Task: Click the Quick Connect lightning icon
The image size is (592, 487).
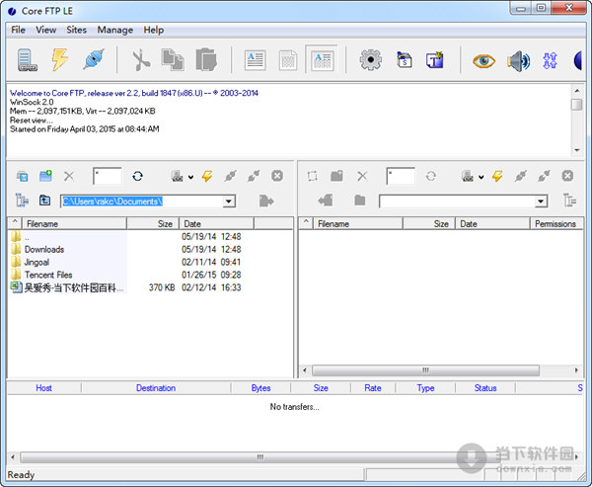Action: coord(59,59)
